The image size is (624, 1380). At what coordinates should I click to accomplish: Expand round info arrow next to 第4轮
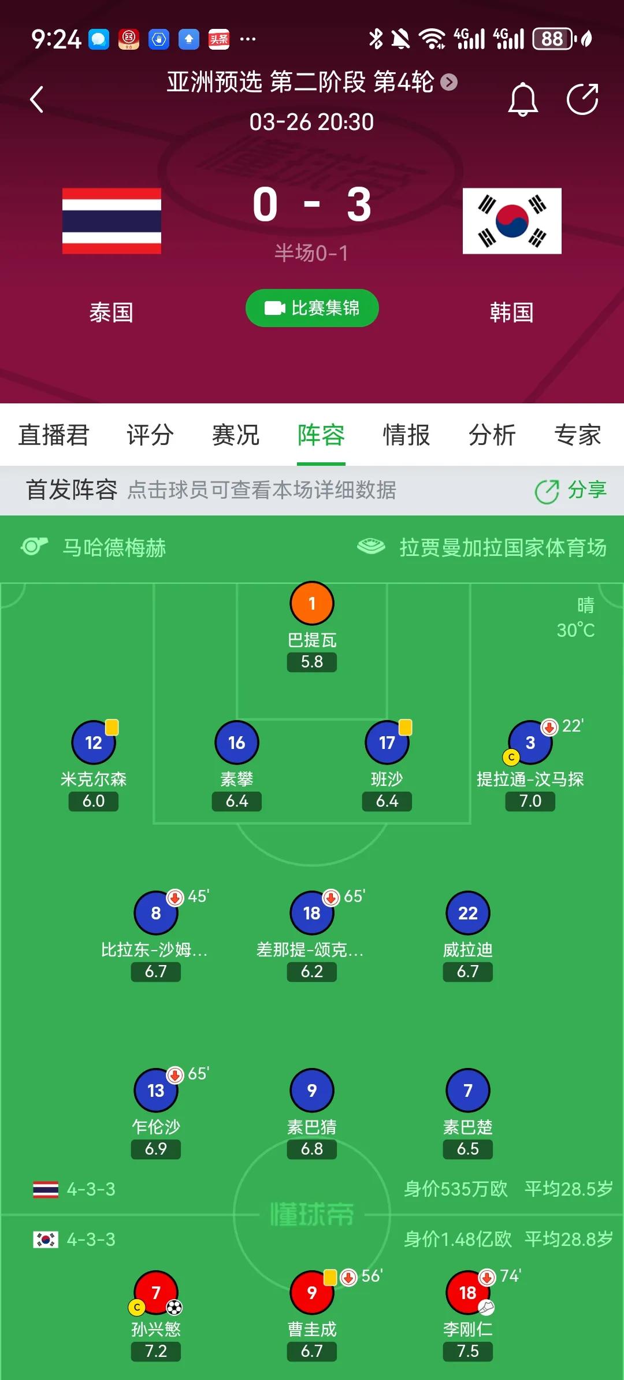(449, 82)
